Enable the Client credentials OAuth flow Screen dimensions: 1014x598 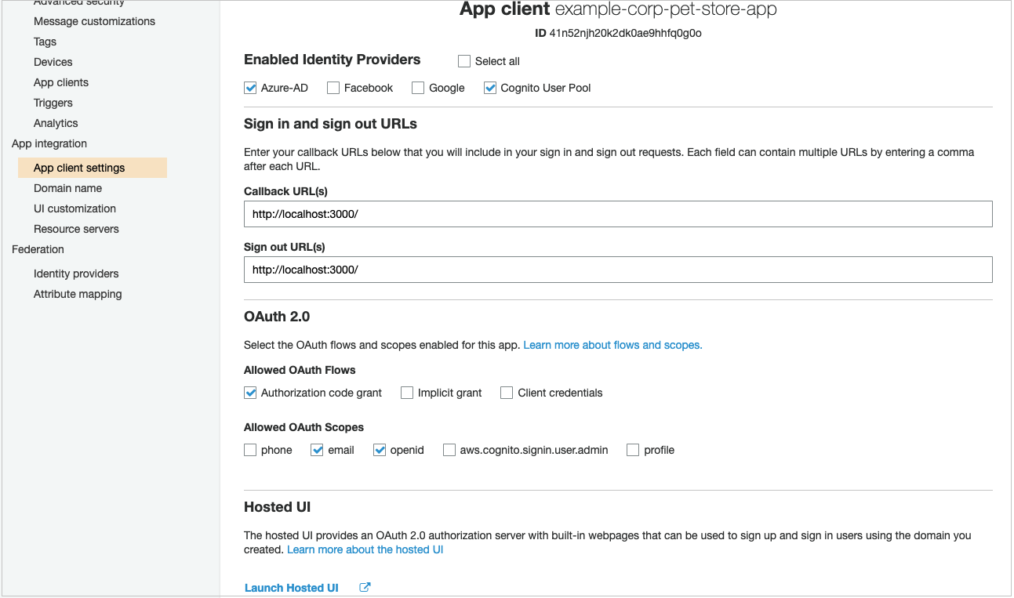click(506, 392)
